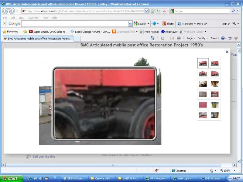Click the Sell one like this link
This screenshot has width=243, height=182.
click(x=44, y=157)
